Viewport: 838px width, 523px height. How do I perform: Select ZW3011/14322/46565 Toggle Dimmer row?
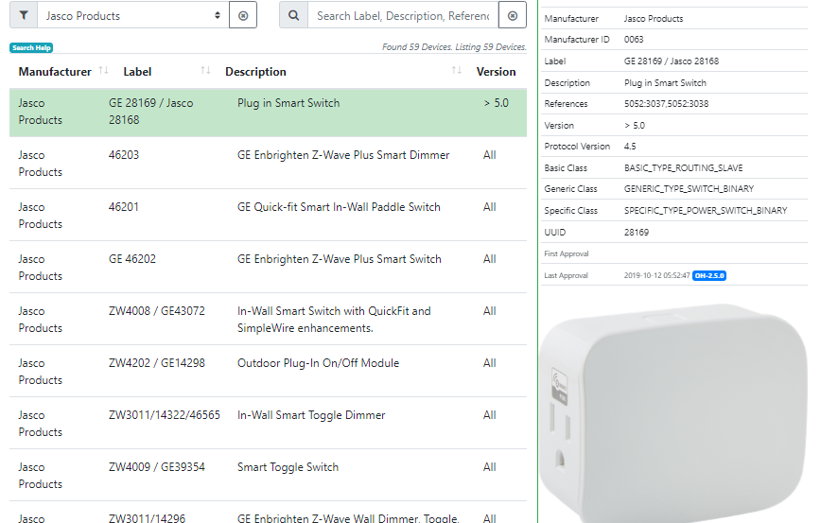(x=268, y=424)
